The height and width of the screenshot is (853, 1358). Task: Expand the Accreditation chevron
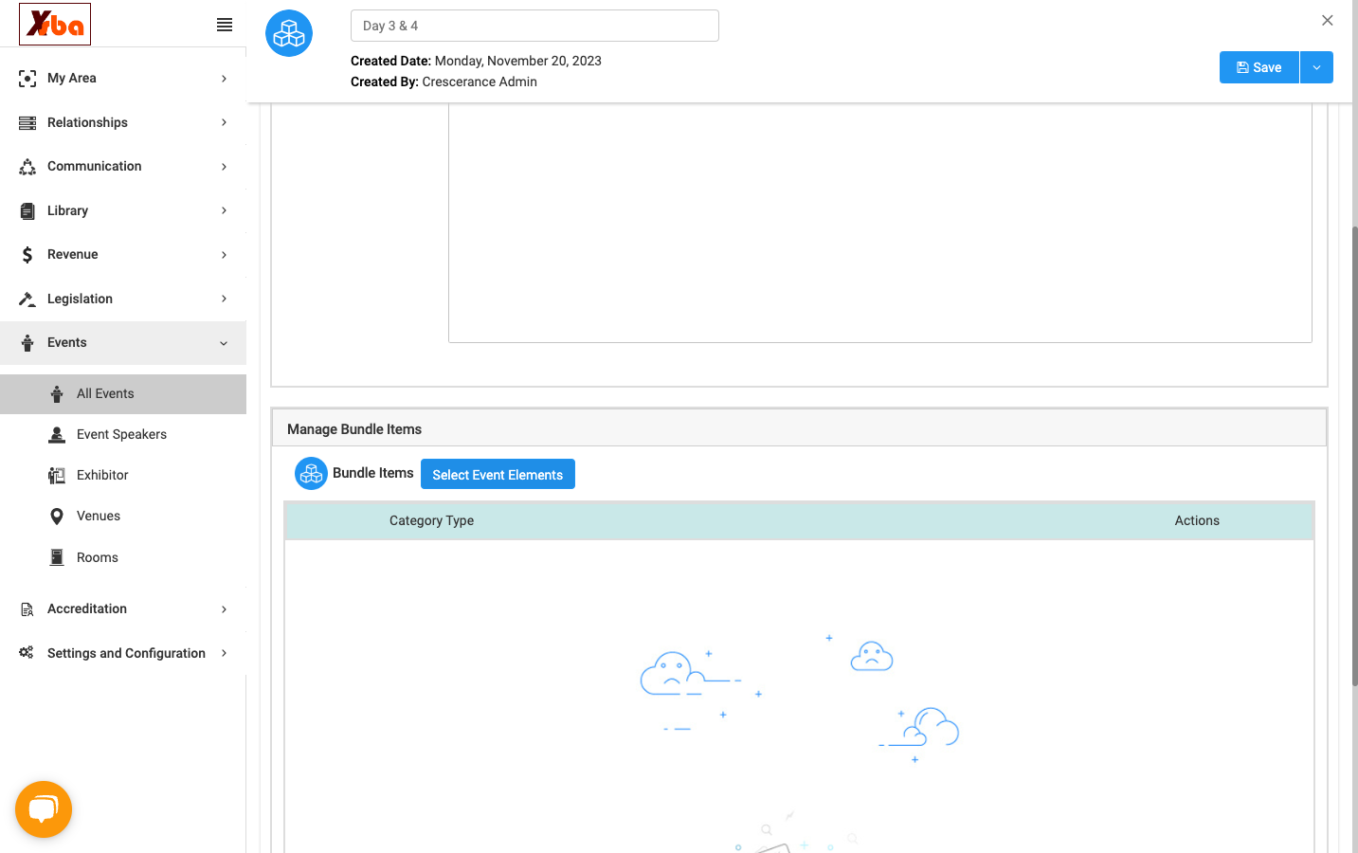(224, 609)
